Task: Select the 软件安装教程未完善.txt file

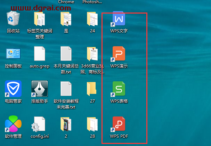Action: [66, 89]
